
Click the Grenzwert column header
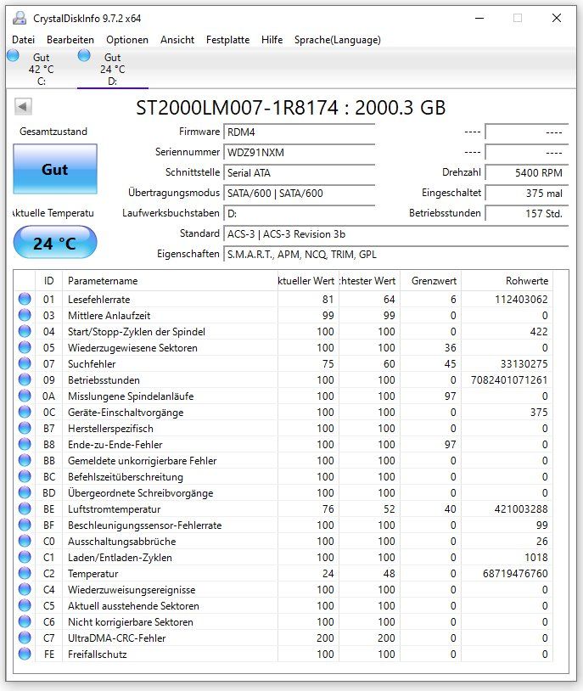click(x=430, y=281)
